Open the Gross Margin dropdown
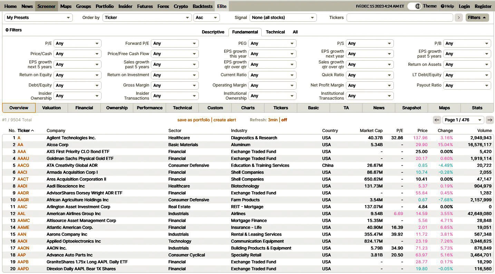Image resolution: width=495 pixels, height=274 pixels. pos(175,85)
